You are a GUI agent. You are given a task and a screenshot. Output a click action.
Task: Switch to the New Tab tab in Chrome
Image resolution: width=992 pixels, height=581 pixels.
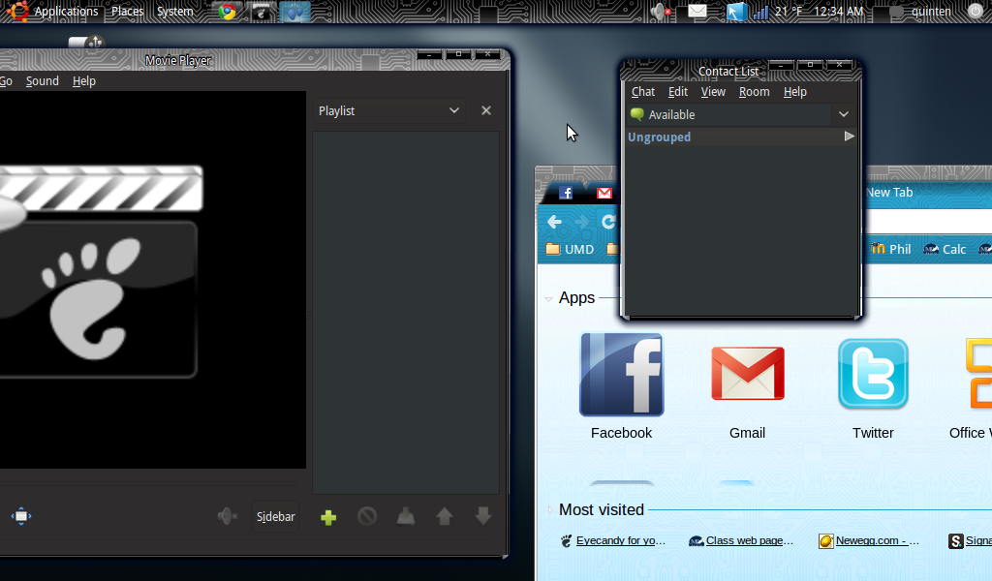point(889,192)
